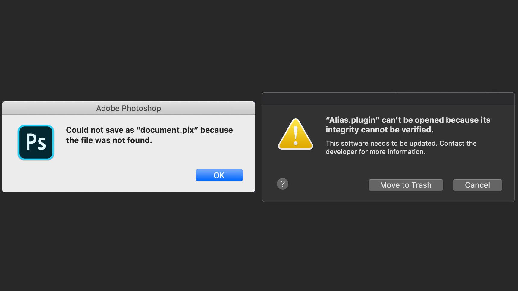Cancel the integrity warning dialog
The height and width of the screenshot is (291, 518).
pos(477,185)
